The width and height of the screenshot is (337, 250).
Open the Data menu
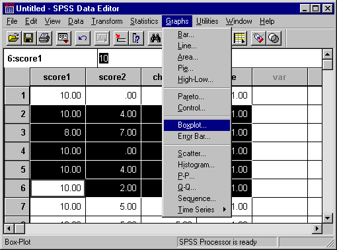coord(76,21)
